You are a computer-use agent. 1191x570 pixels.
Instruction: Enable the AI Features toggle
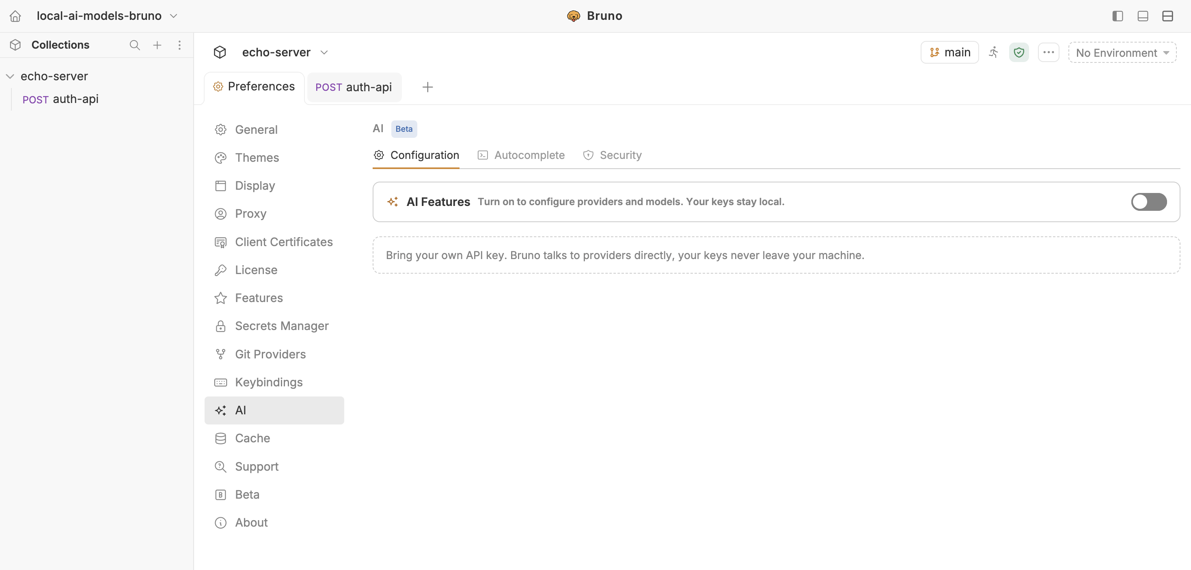(x=1149, y=202)
